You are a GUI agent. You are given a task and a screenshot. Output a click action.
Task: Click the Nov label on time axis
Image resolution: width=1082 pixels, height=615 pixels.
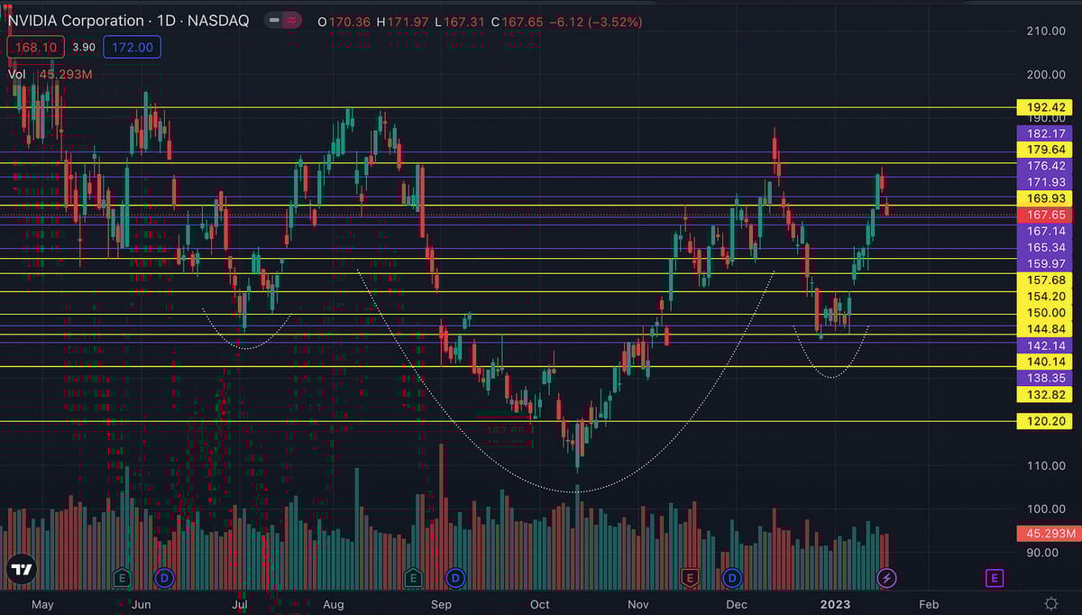coord(638,603)
